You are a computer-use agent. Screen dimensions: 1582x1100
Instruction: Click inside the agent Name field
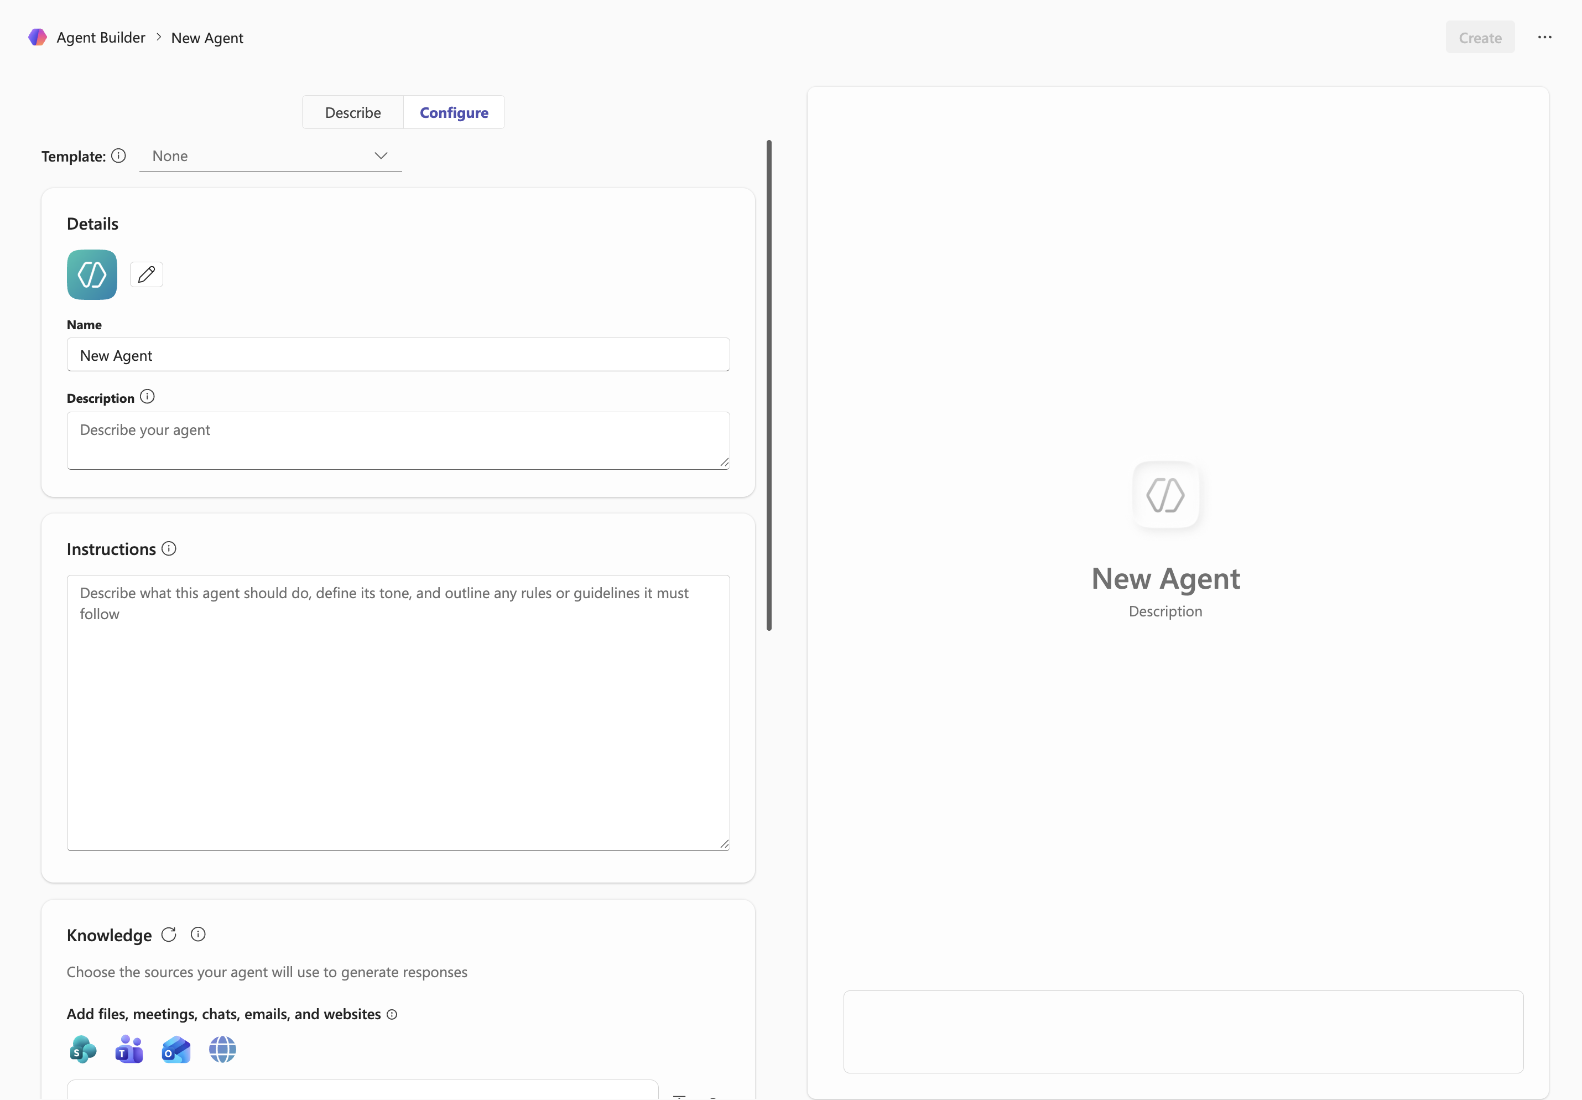pos(398,354)
